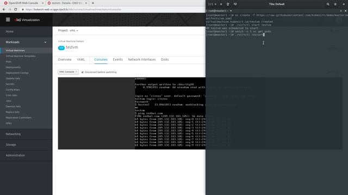Open Cron Jobs in the sidebar
The height and width of the screenshot is (195, 348).
tap(11, 95)
